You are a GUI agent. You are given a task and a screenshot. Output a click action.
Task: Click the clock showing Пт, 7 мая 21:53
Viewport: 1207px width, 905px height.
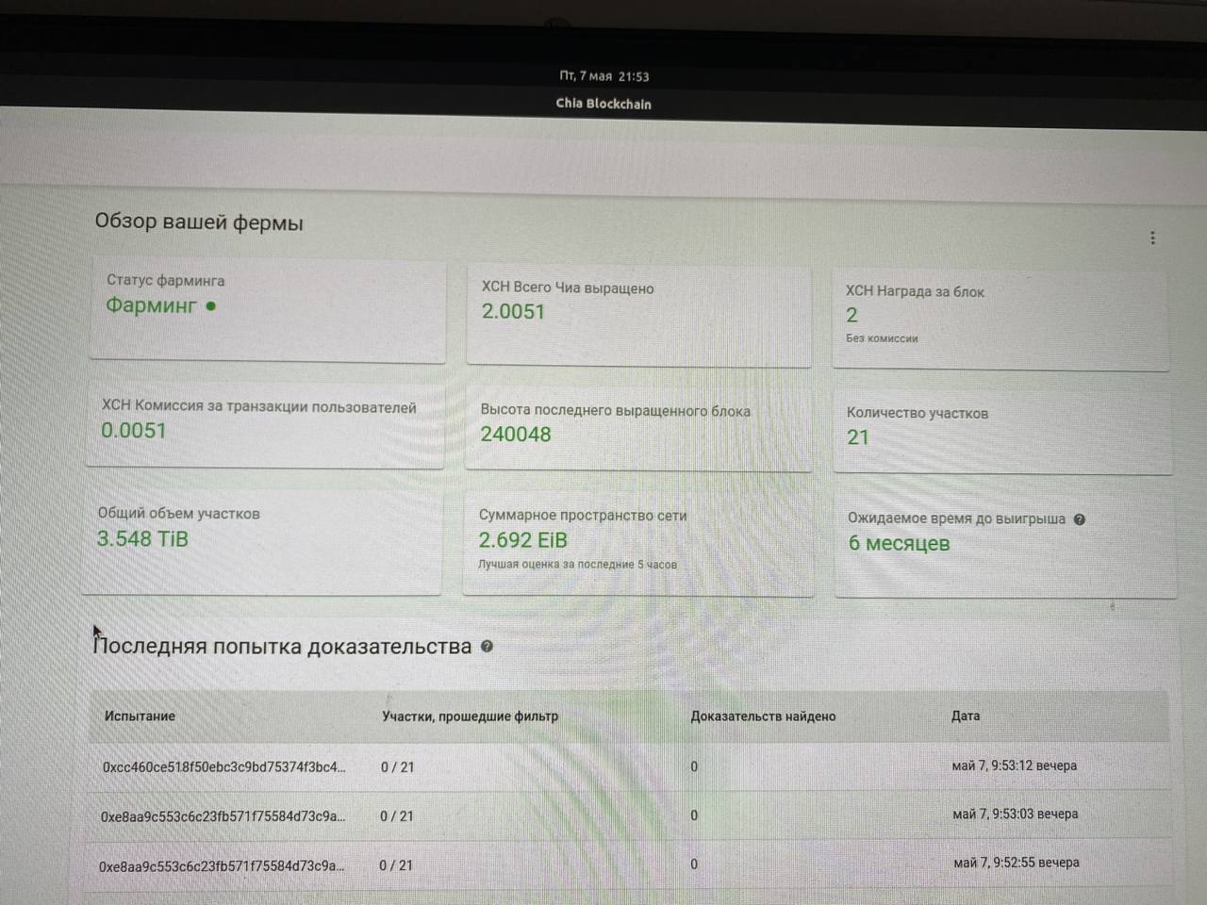[x=604, y=76]
